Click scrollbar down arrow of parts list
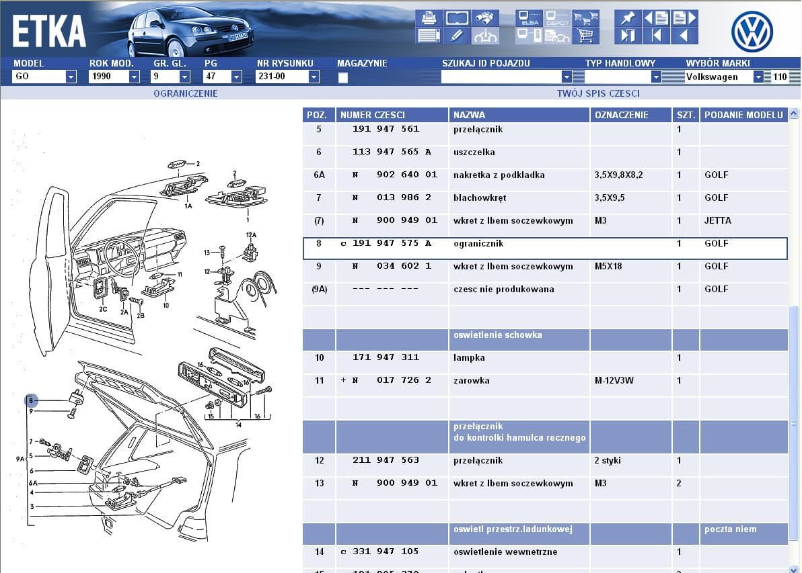Screen dimensions: 802x573 (793, 569)
